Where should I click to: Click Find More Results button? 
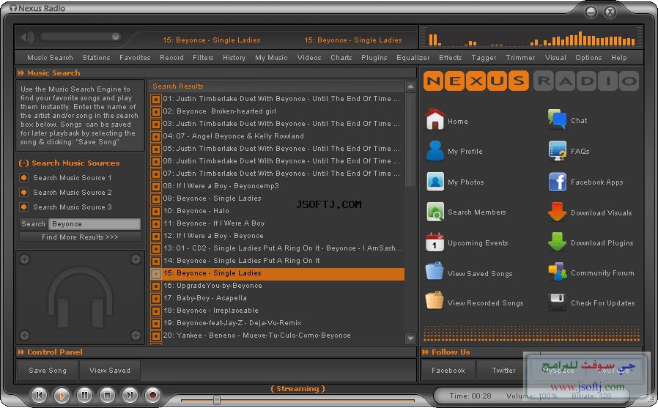80,237
